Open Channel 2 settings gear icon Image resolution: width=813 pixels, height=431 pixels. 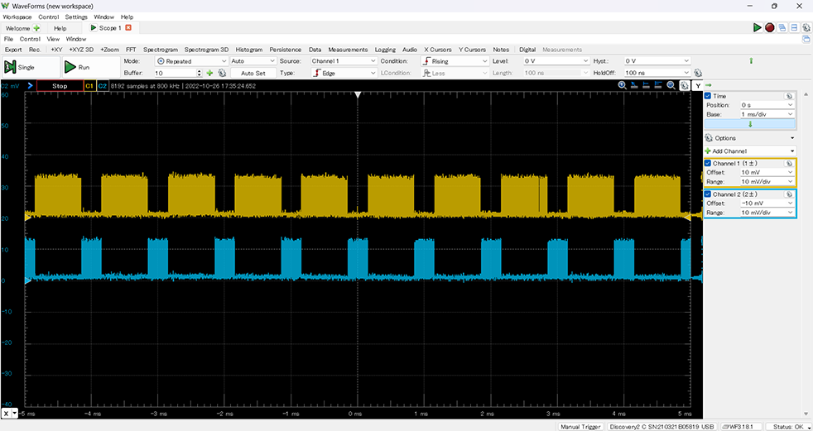click(x=789, y=194)
